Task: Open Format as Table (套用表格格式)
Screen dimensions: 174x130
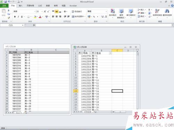Action: click(x=121, y=14)
